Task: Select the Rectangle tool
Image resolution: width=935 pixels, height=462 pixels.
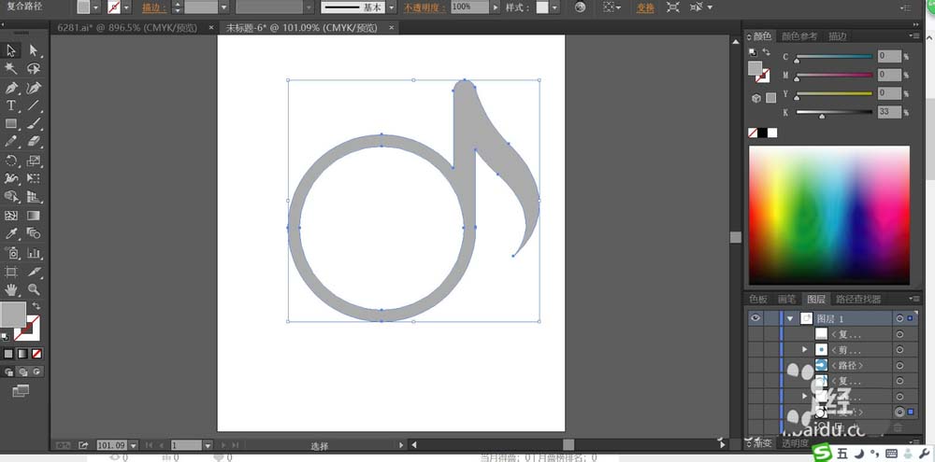Action: pyautogui.click(x=11, y=123)
